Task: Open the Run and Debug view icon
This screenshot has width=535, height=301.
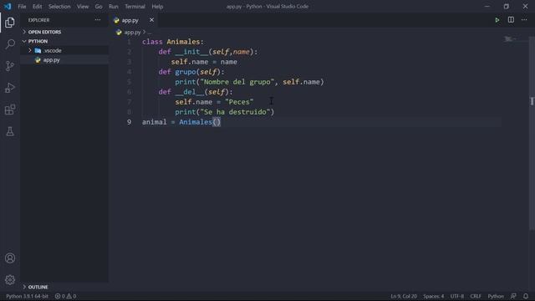Action: pyautogui.click(x=10, y=88)
